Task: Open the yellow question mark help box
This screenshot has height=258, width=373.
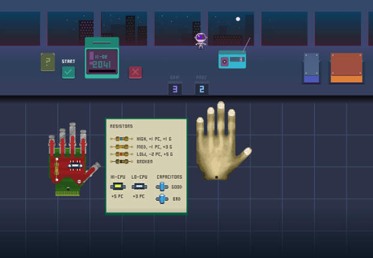Action: pos(48,62)
